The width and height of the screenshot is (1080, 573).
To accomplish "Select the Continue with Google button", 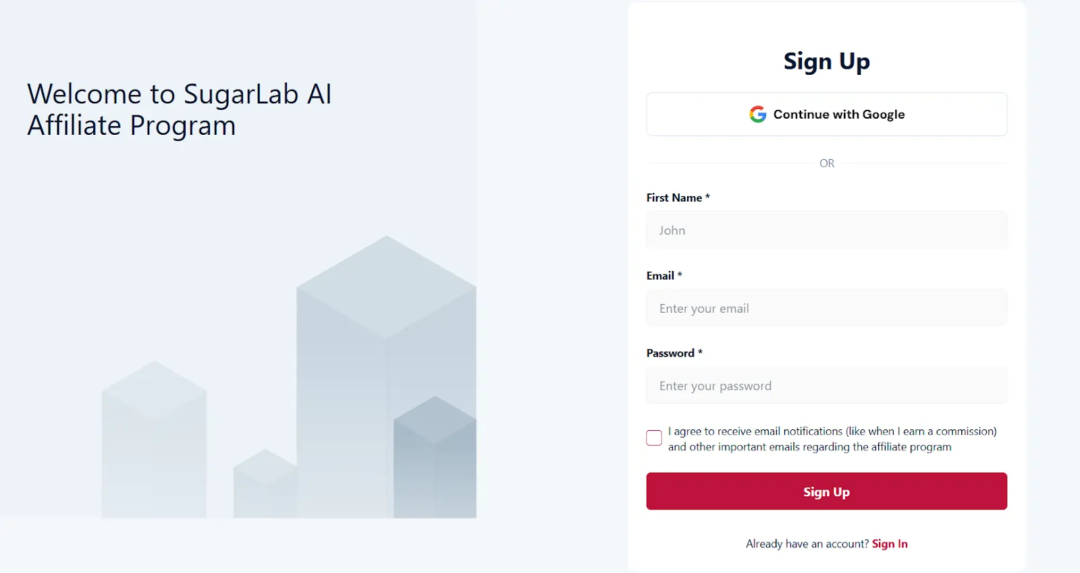I will (x=826, y=114).
